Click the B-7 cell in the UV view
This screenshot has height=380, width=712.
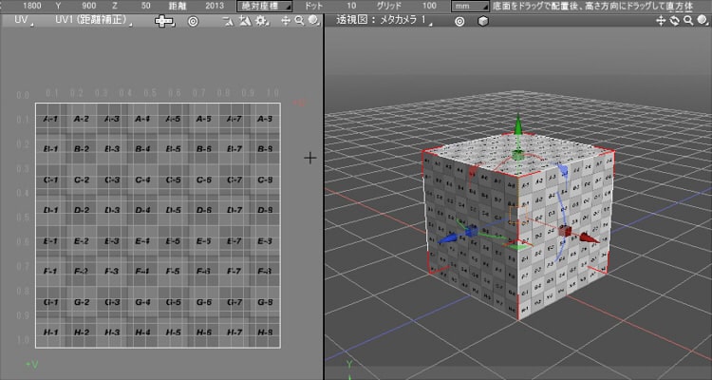234,149
